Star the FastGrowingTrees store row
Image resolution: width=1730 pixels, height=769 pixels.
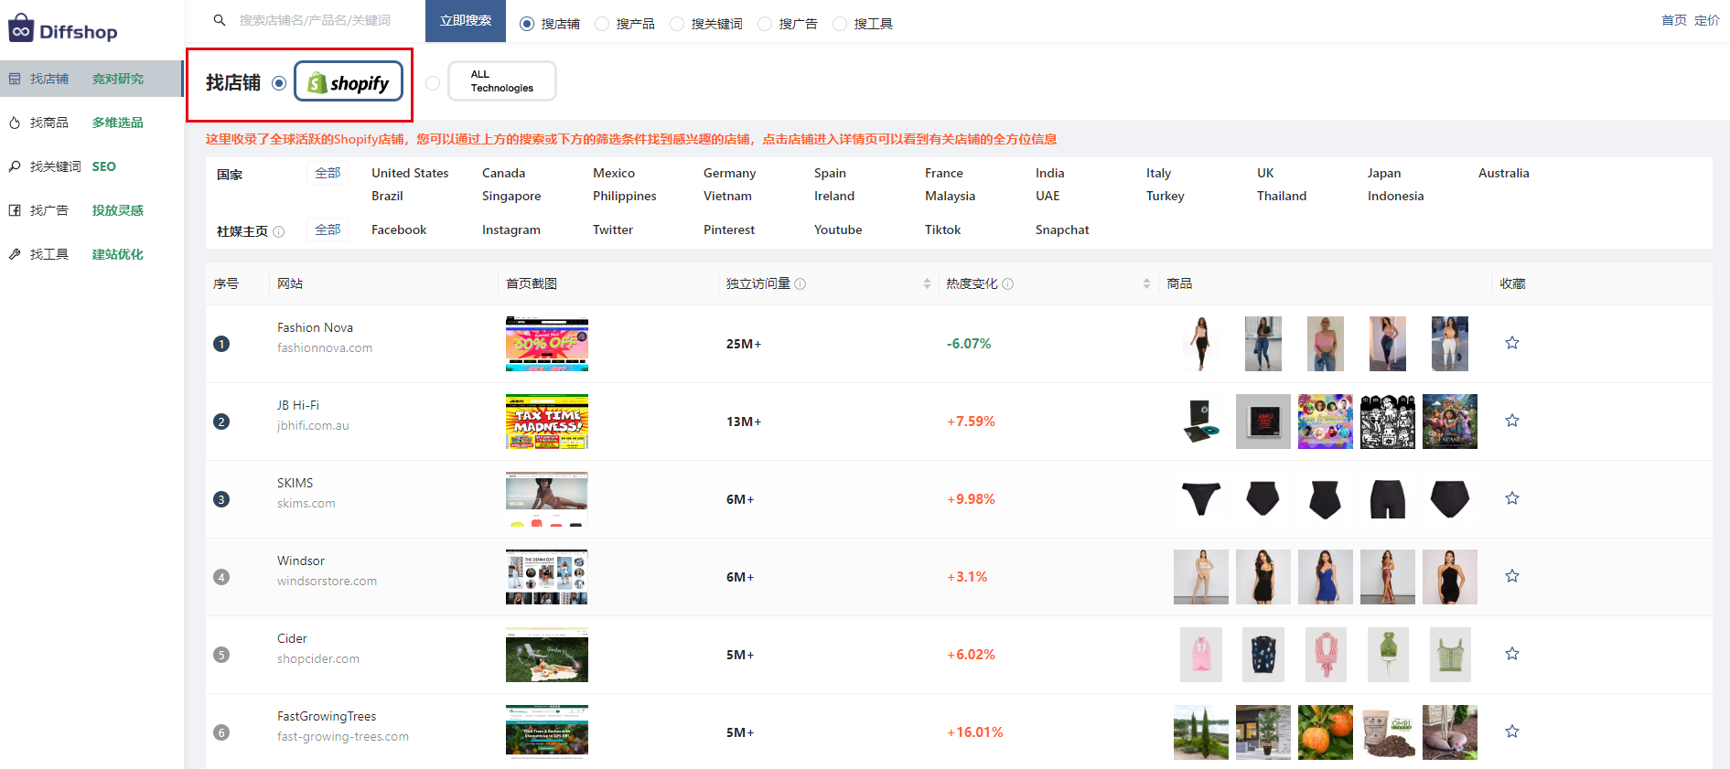[x=1511, y=732]
